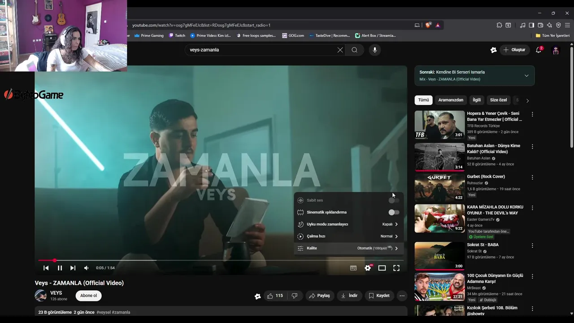Pause the video playback
The width and height of the screenshot is (574, 323).
(x=60, y=268)
